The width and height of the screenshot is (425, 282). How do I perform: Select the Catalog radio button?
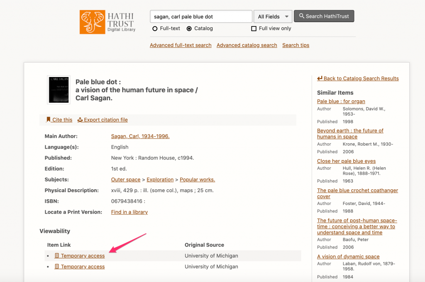[x=189, y=29]
